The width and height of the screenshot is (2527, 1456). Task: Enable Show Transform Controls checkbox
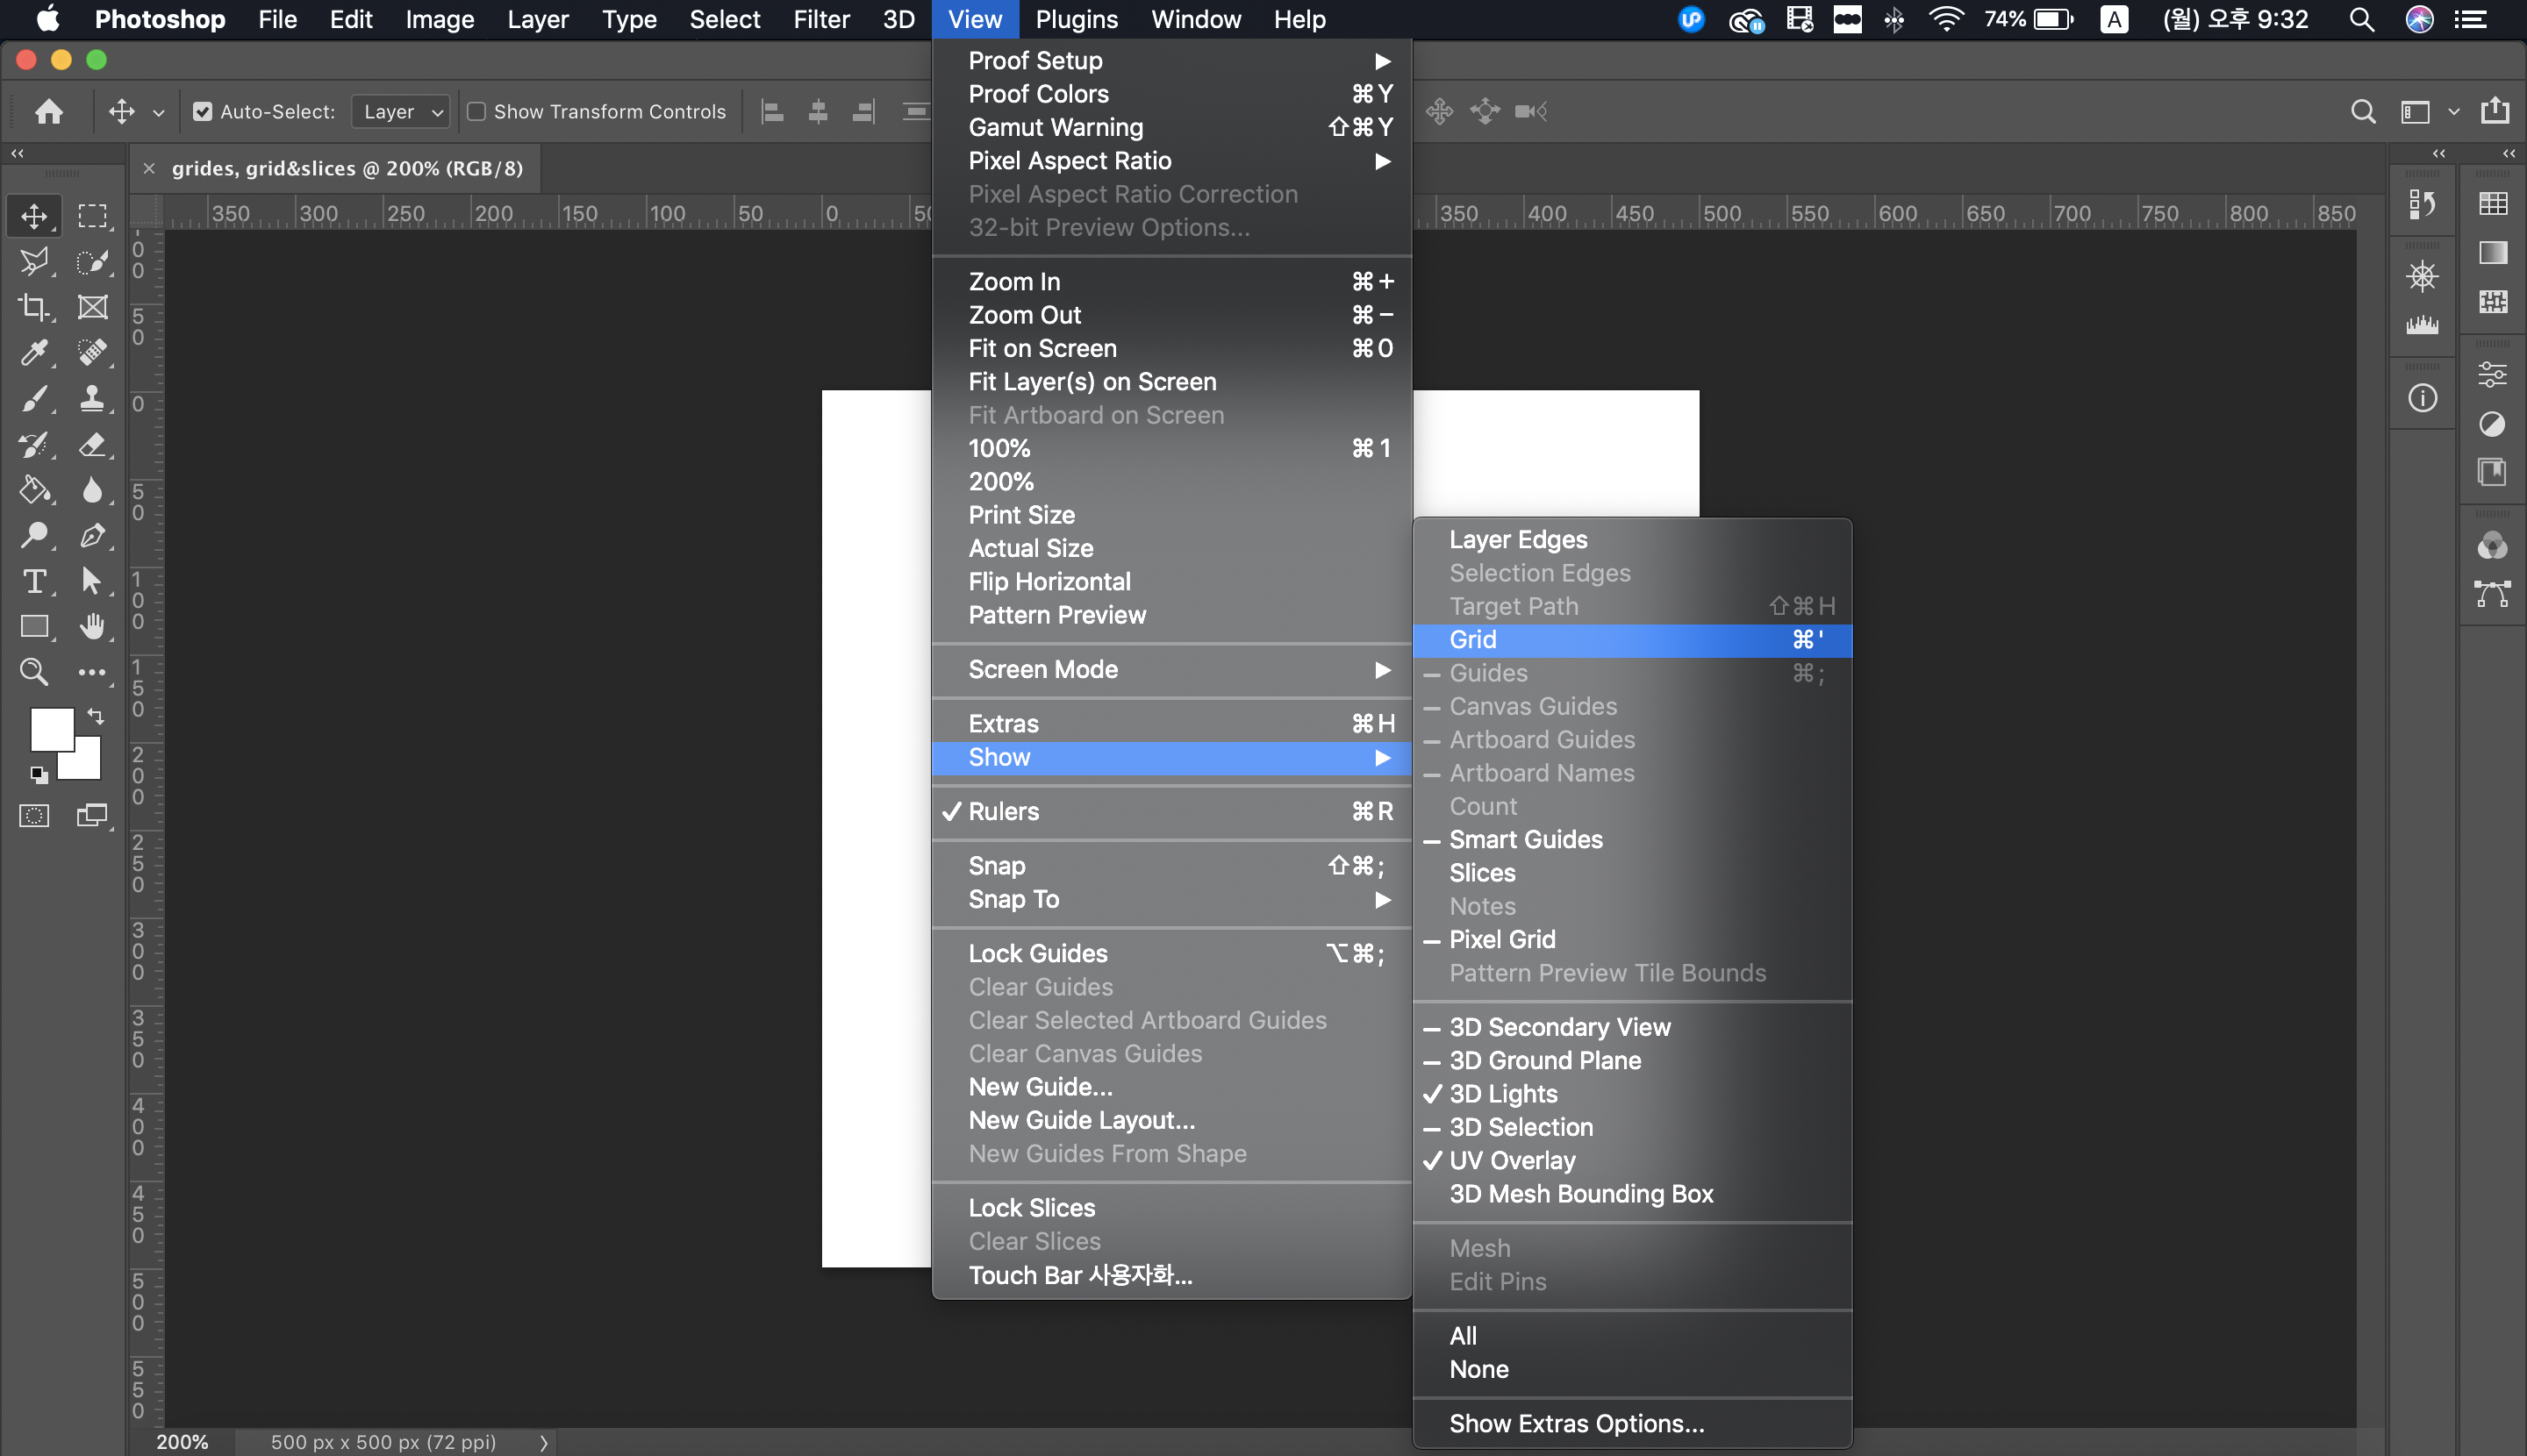(x=477, y=111)
